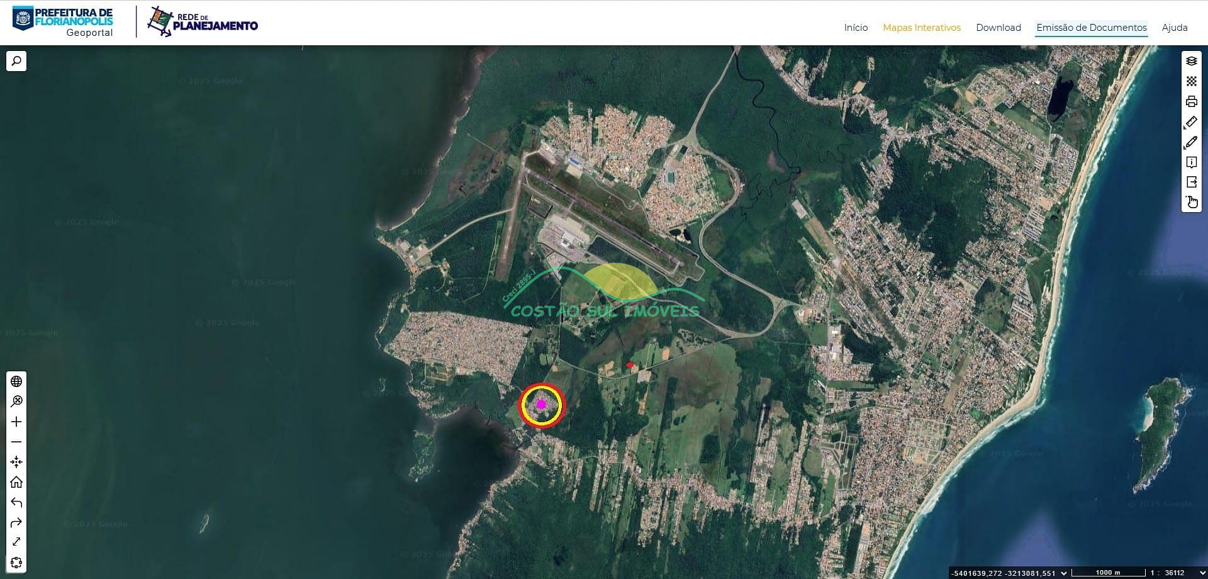Toggle fullscreen with diagonal arrows icon
1208x579 pixels.
click(16, 542)
